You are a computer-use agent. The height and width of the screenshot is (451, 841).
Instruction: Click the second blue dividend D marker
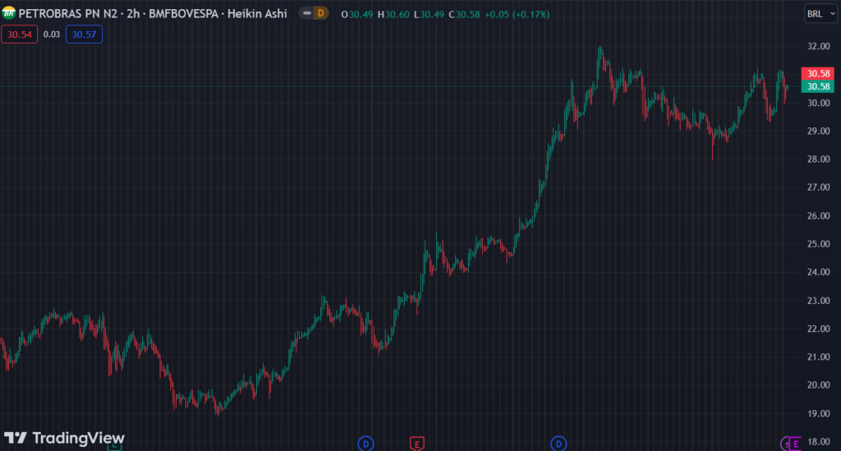[x=560, y=444]
